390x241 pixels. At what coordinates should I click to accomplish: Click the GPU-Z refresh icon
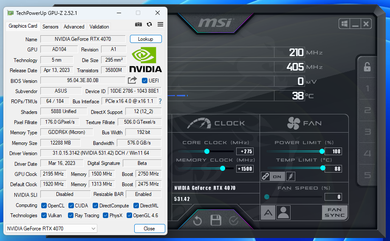[149, 24]
